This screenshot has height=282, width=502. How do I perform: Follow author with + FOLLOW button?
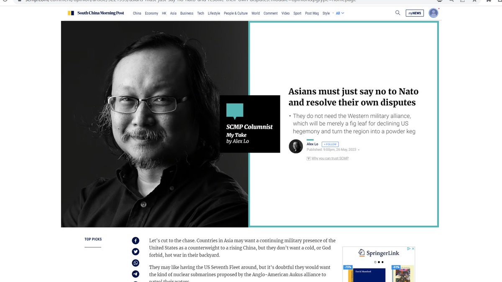330,144
